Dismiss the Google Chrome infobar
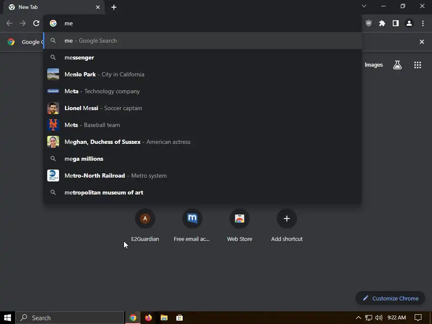The height and width of the screenshot is (324, 432). pyautogui.click(x=421, y=42)
